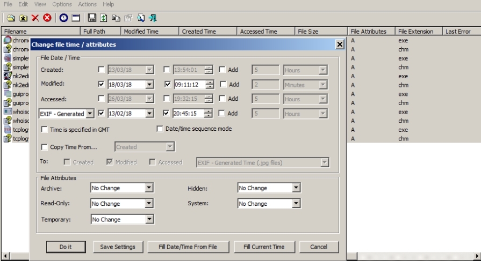Click Fill Date/Time From File button

(188, 247)
